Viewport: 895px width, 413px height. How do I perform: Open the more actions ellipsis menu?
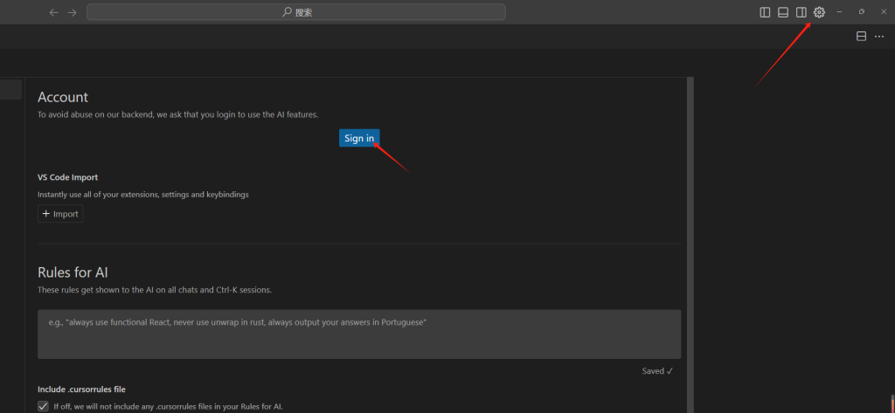tap(879, 37)
